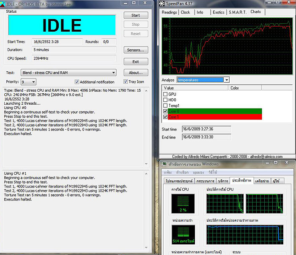Switch to the Exotics tab in SpeedFan
296x255 pixels.
tap(219, 12)
